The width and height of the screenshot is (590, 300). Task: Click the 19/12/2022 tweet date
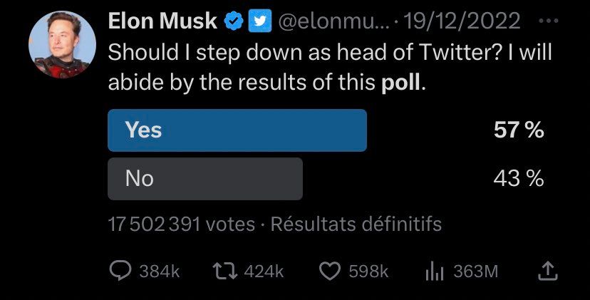click(x=462, y=21)
